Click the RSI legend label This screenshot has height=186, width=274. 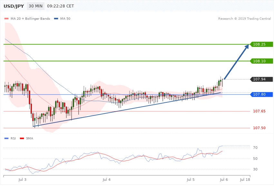point(13,139)
